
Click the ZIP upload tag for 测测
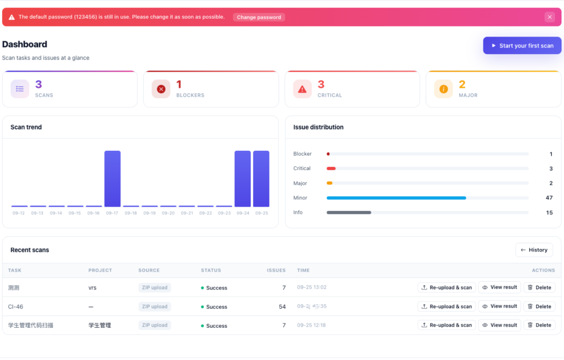155,287
